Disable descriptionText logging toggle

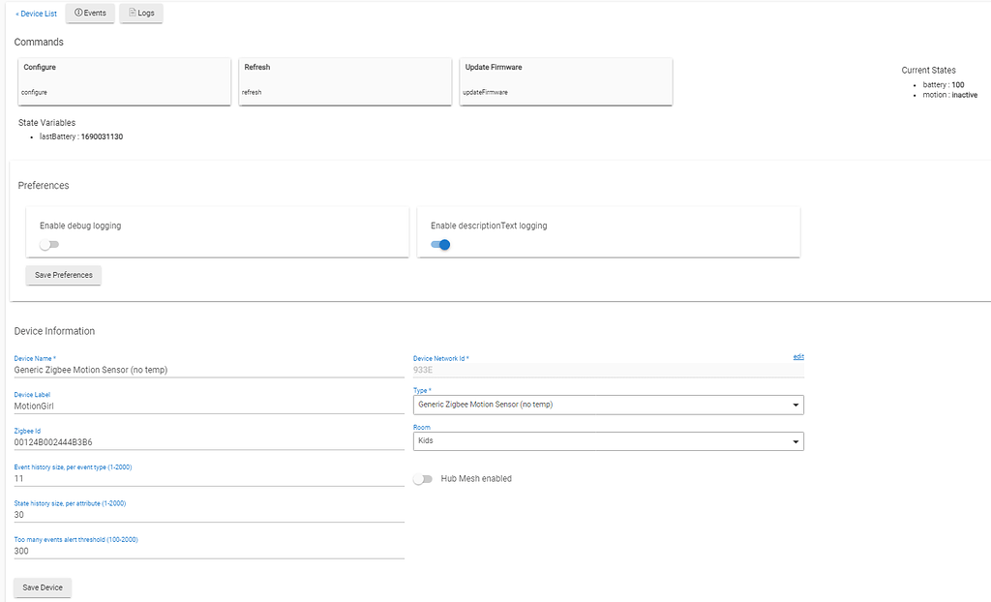coord(440,245)
